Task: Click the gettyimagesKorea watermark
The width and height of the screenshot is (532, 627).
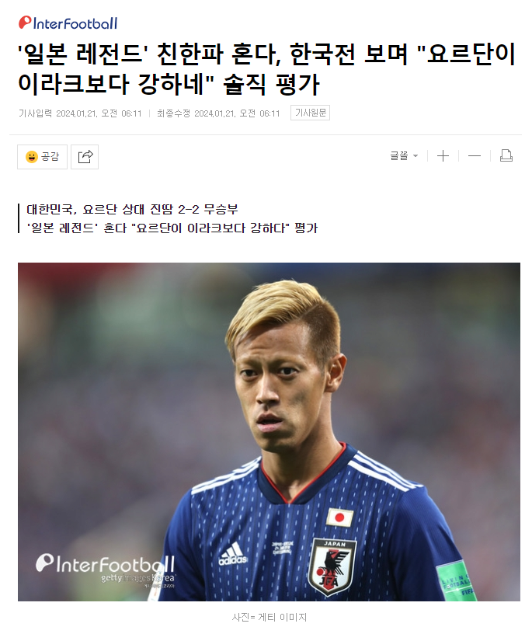Action: 138,578
